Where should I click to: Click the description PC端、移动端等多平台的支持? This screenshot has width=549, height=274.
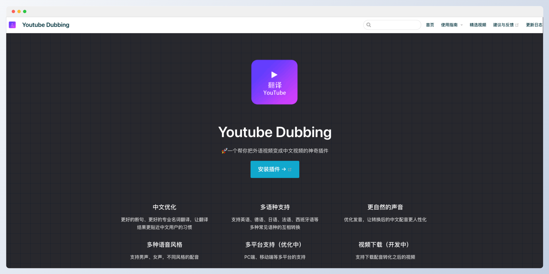pos(275,257)
